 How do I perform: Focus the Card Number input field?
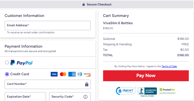click(48, 84)
